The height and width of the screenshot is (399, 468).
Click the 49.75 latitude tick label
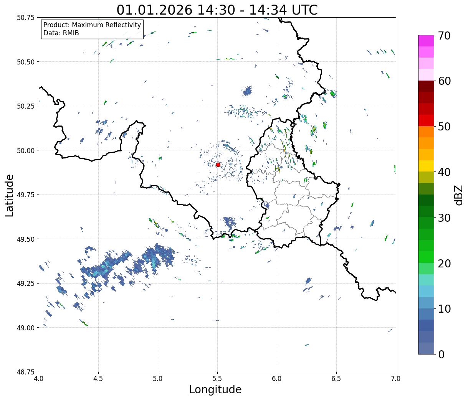pyautogui.click(x=26, y=195)
